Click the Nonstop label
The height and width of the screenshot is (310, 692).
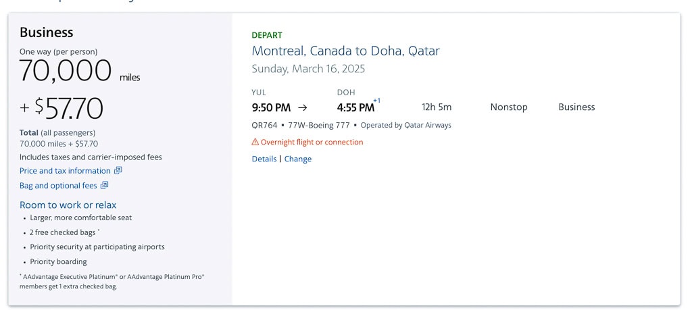coord(509,107)
